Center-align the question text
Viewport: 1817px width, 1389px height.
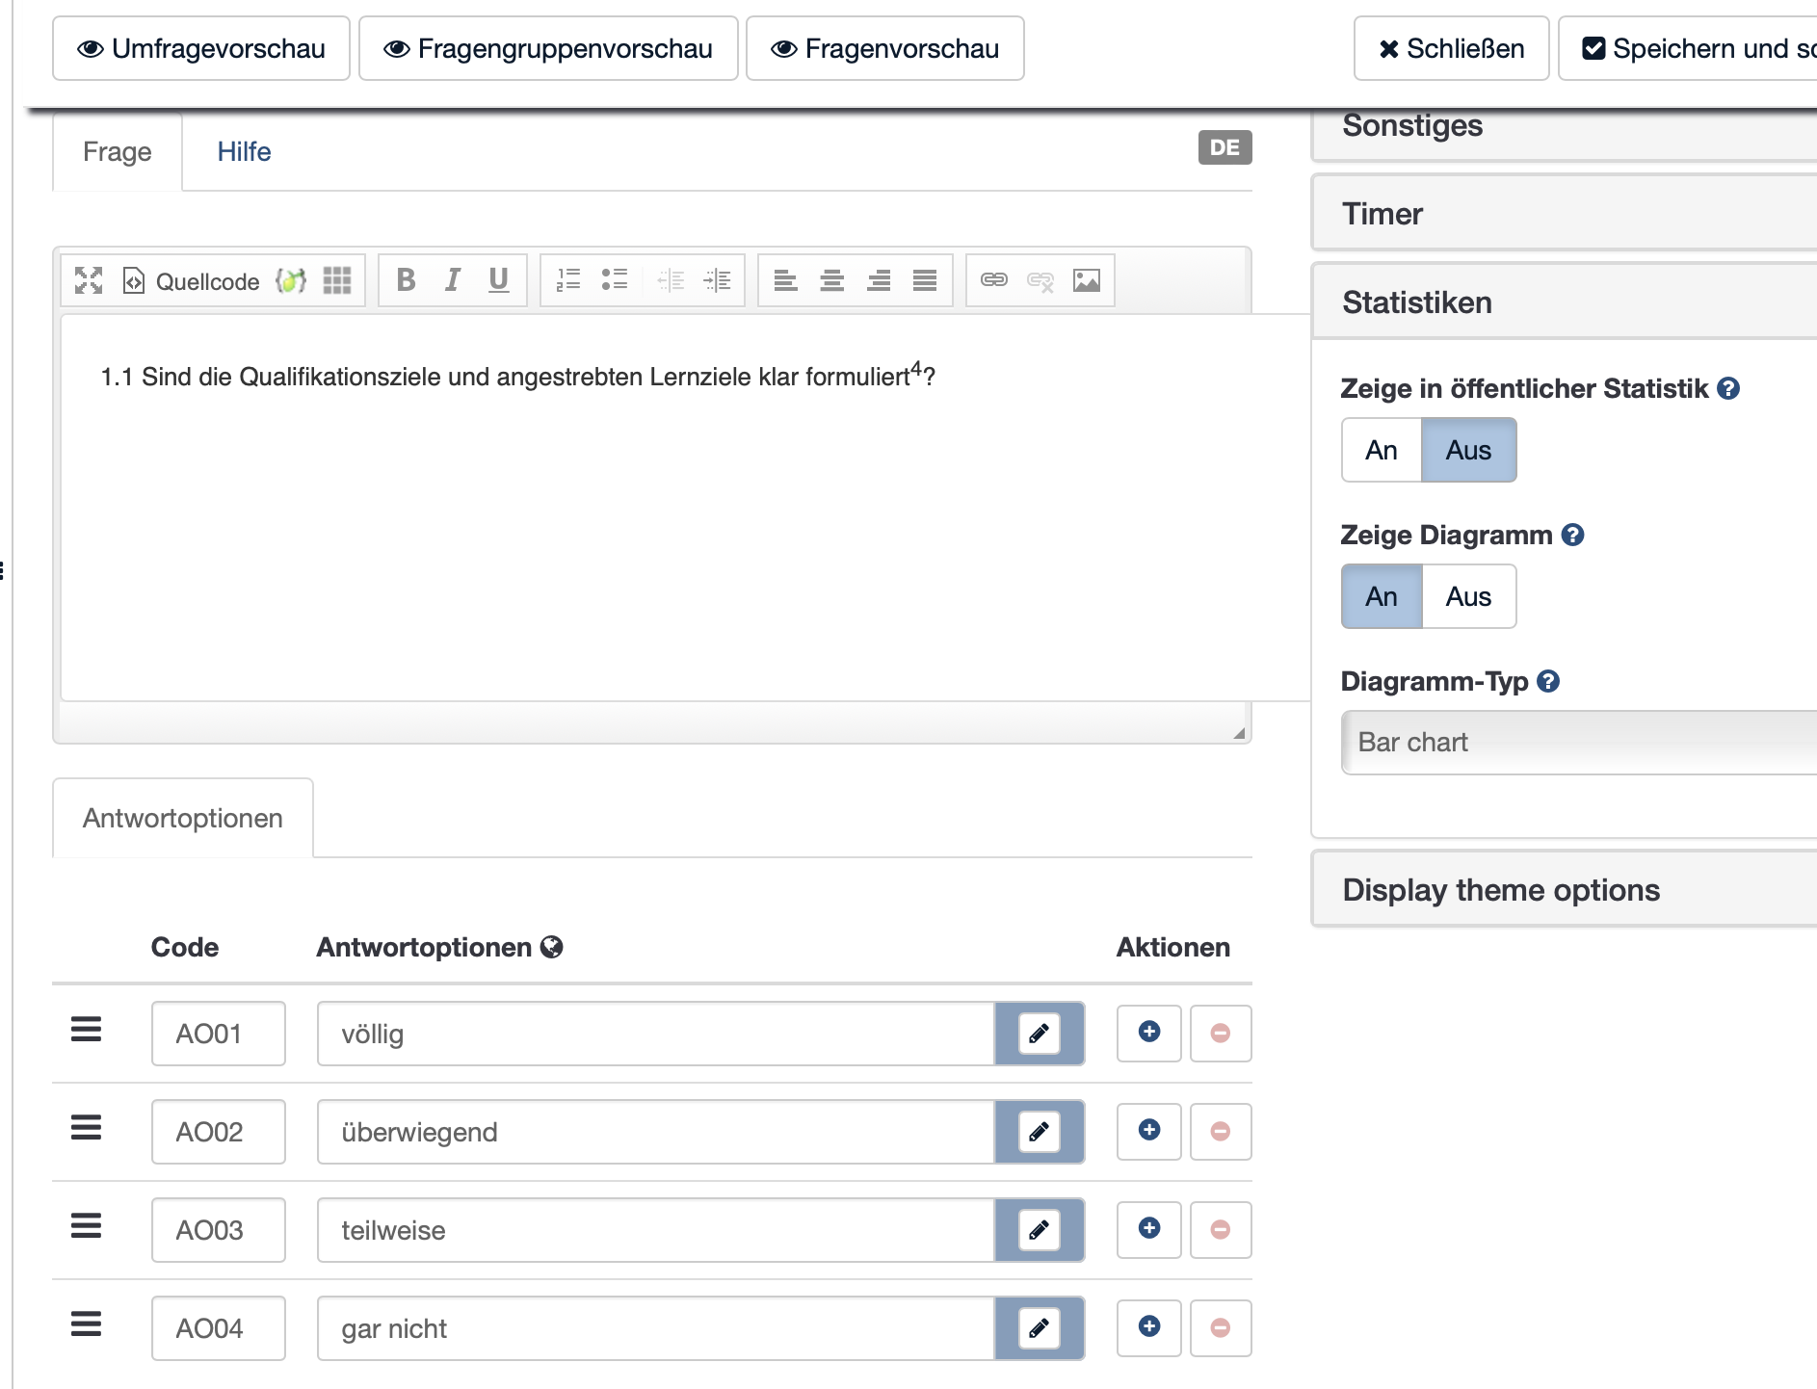(831, 280)
